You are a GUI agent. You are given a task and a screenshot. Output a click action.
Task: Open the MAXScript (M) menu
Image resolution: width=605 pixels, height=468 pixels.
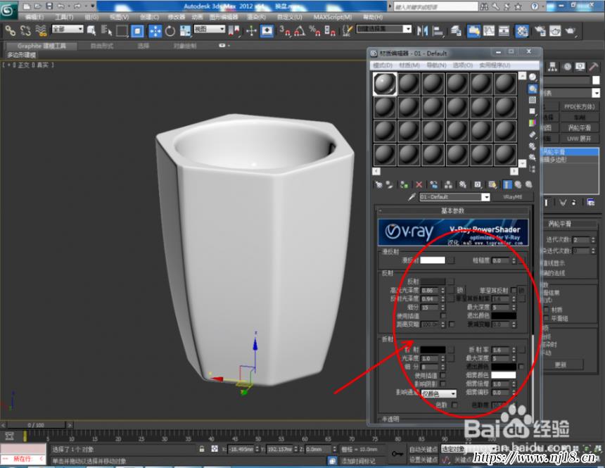[x=333, y=17]
